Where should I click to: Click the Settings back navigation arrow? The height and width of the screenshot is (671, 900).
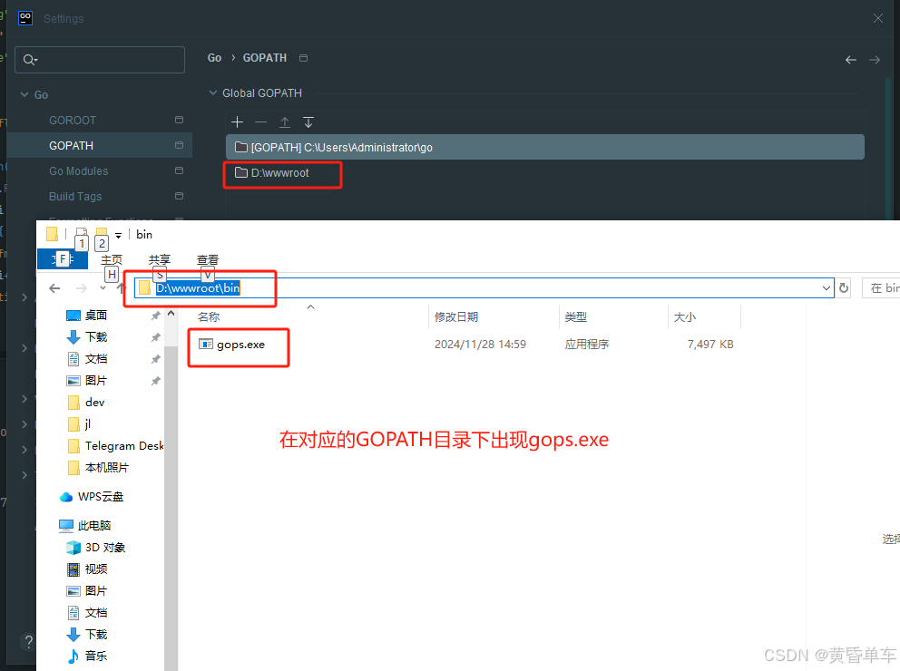851,60
